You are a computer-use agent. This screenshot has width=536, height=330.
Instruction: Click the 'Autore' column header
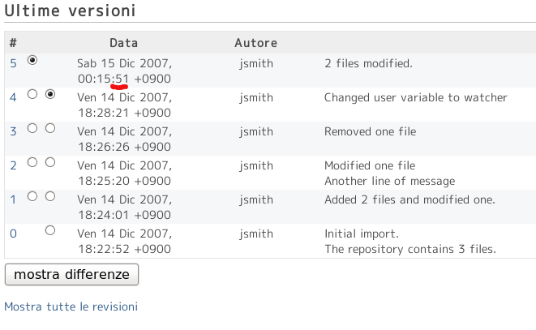[x=256, y=43]
